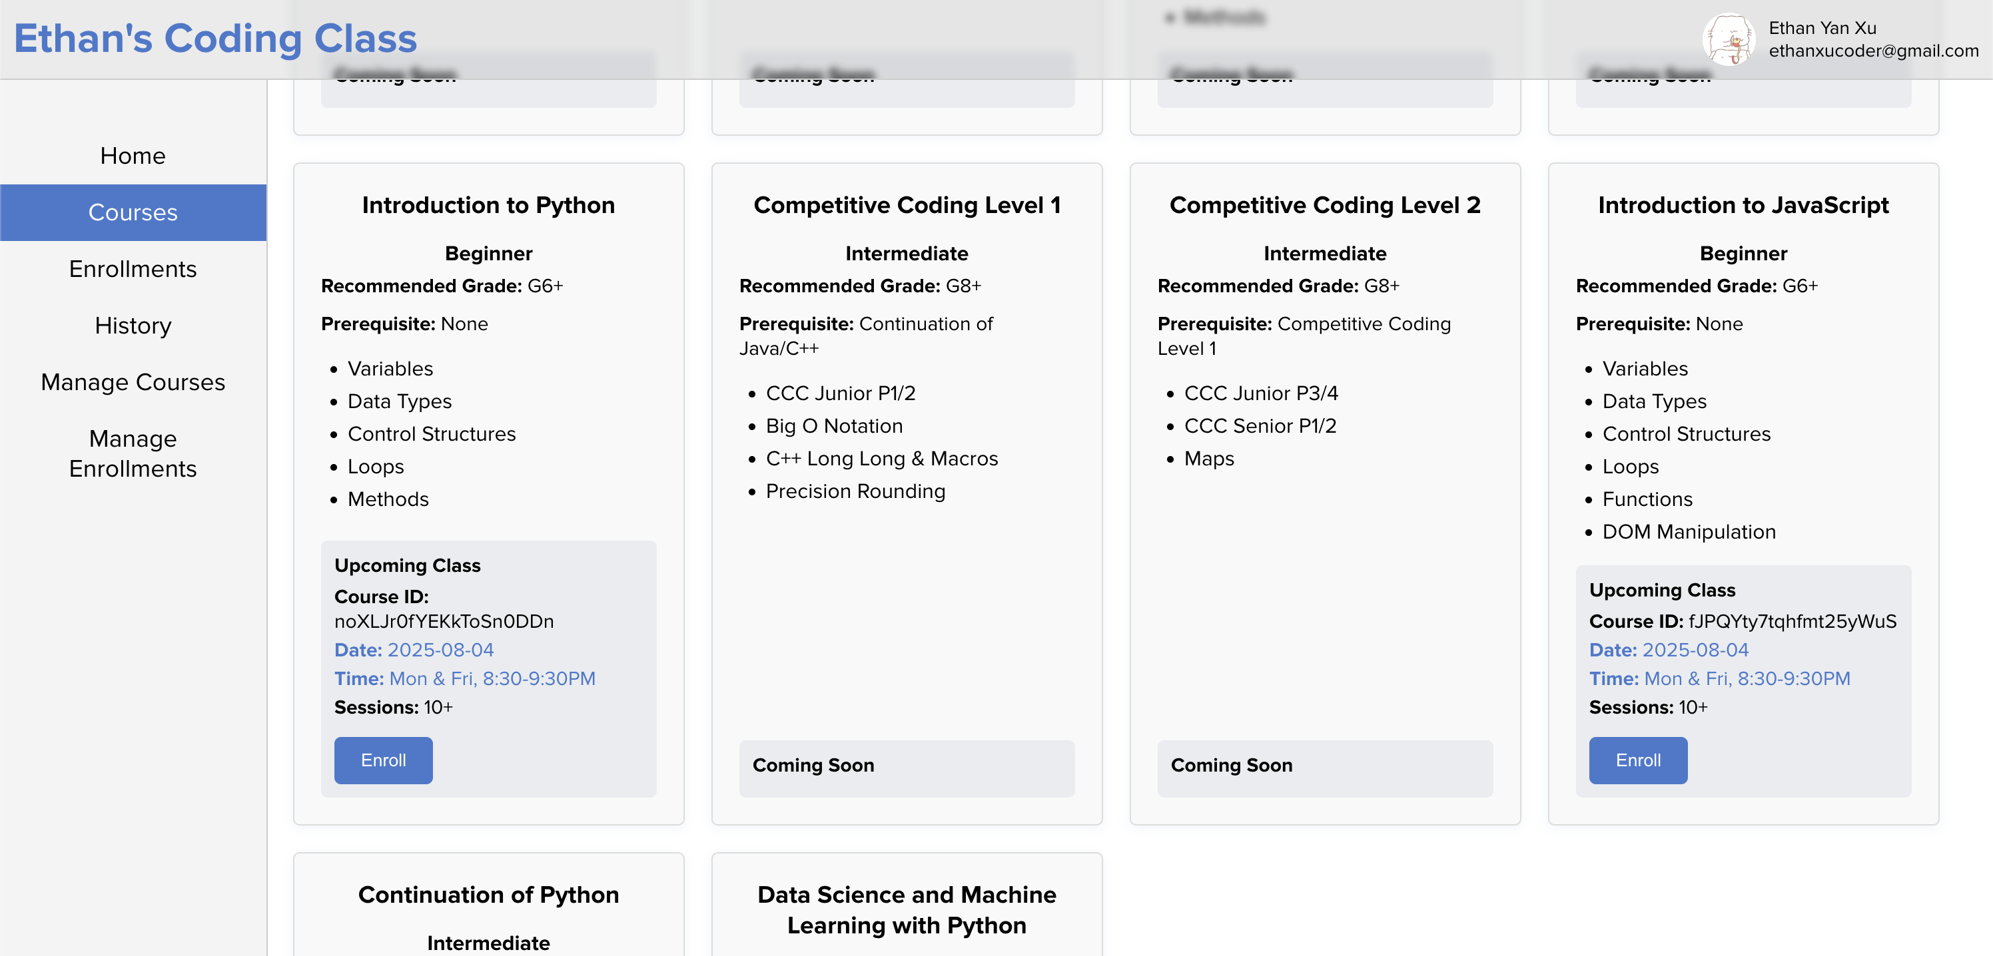
Task: Click the user avatar picture
Action: click(x=1728, y=39)
